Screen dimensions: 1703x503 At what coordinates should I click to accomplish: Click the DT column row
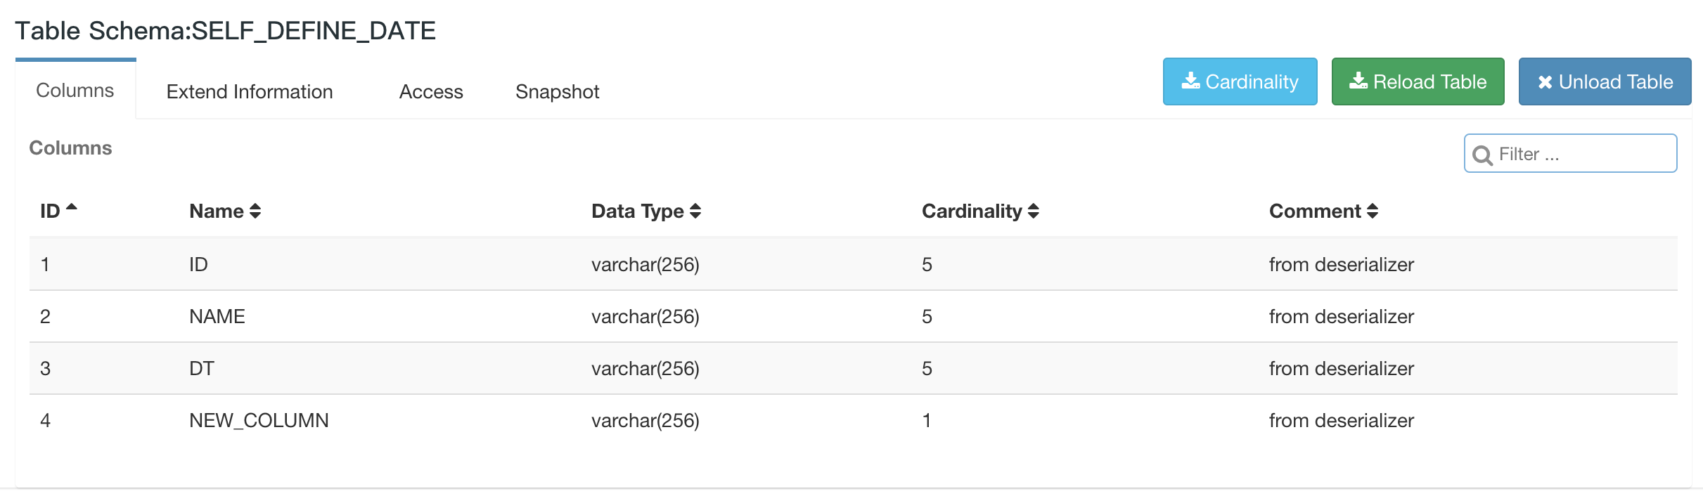[x=202, y=368]
